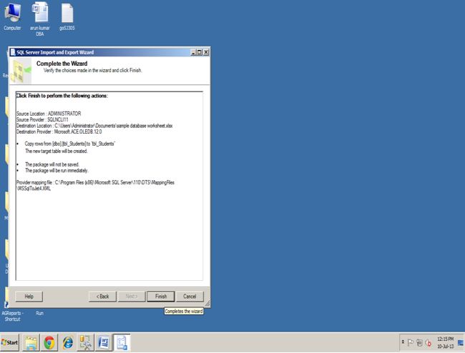465x353 pixels.
Task: Click Finish to complete the wizard
Action: pos(161,297)
